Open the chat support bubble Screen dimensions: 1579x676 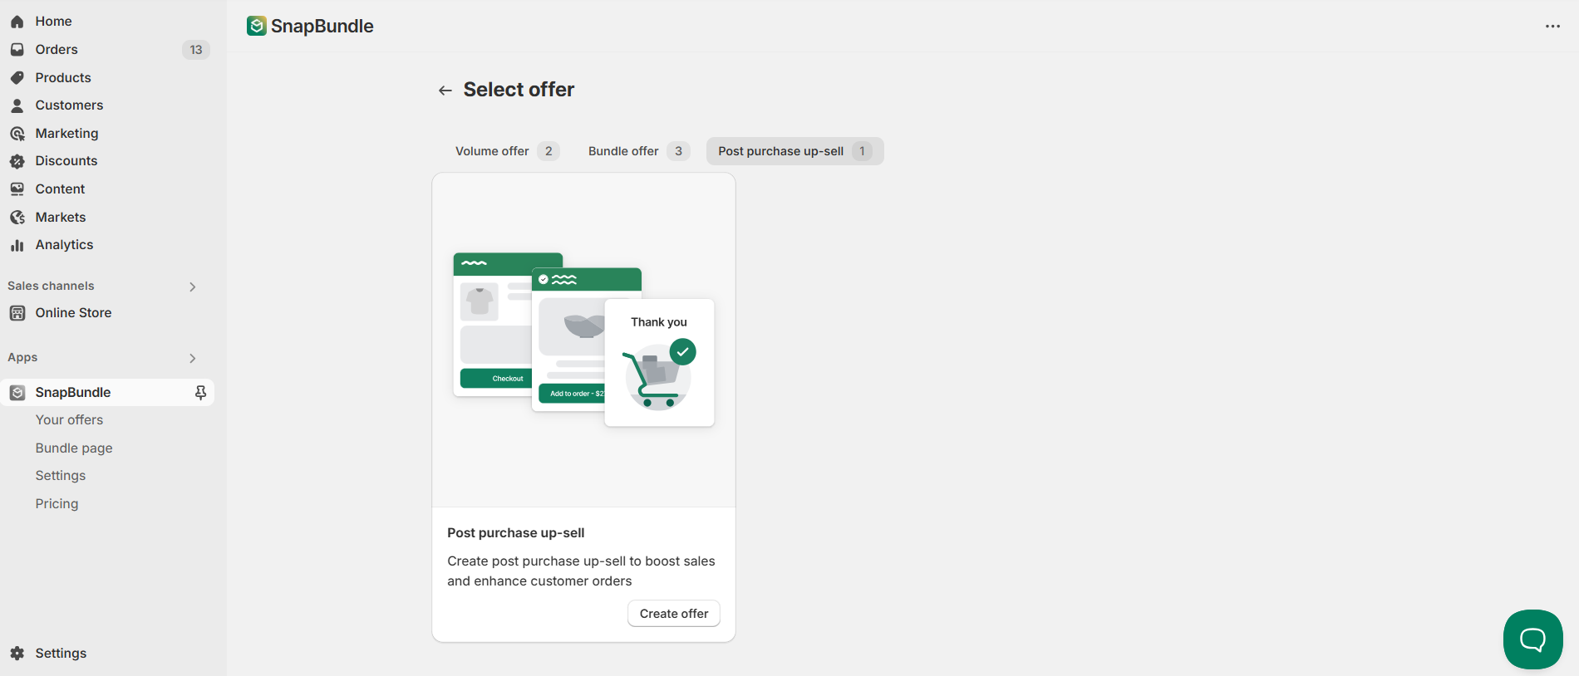[x=1532, y=639]
